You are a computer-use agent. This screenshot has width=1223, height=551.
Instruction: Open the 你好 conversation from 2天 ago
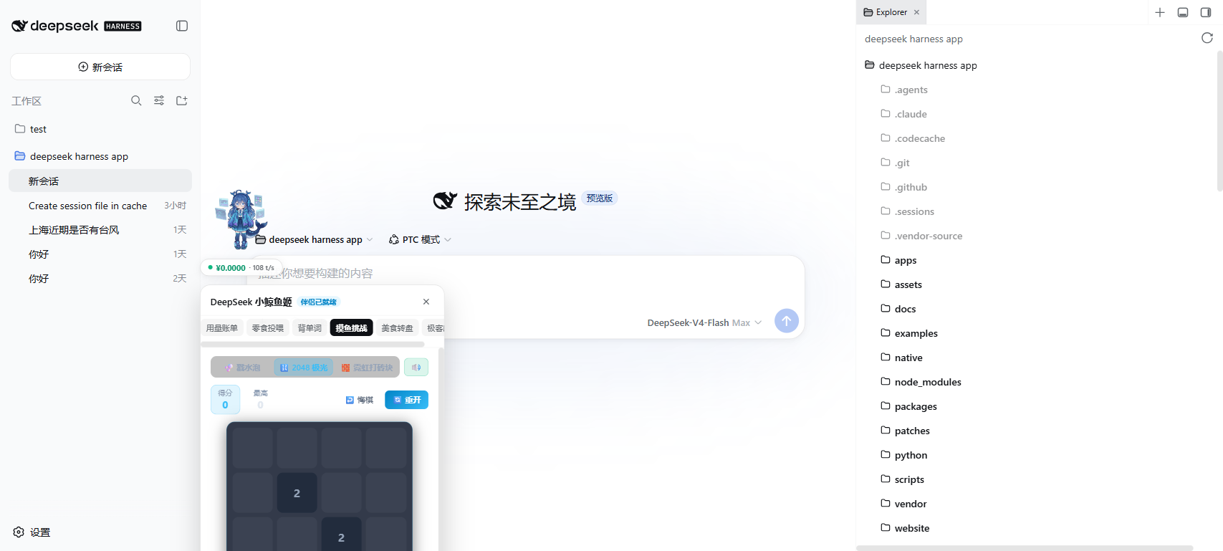click(100, 279)
